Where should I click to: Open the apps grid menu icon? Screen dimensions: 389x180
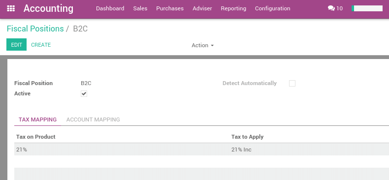coord(11,8)
